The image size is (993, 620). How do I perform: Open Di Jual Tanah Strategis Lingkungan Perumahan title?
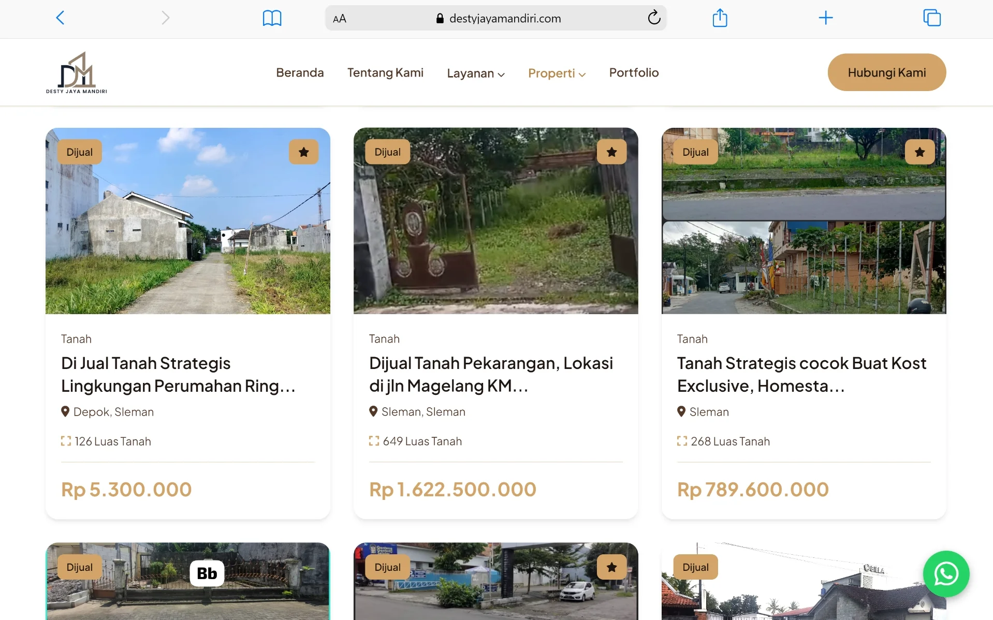[x=178, y=375]
